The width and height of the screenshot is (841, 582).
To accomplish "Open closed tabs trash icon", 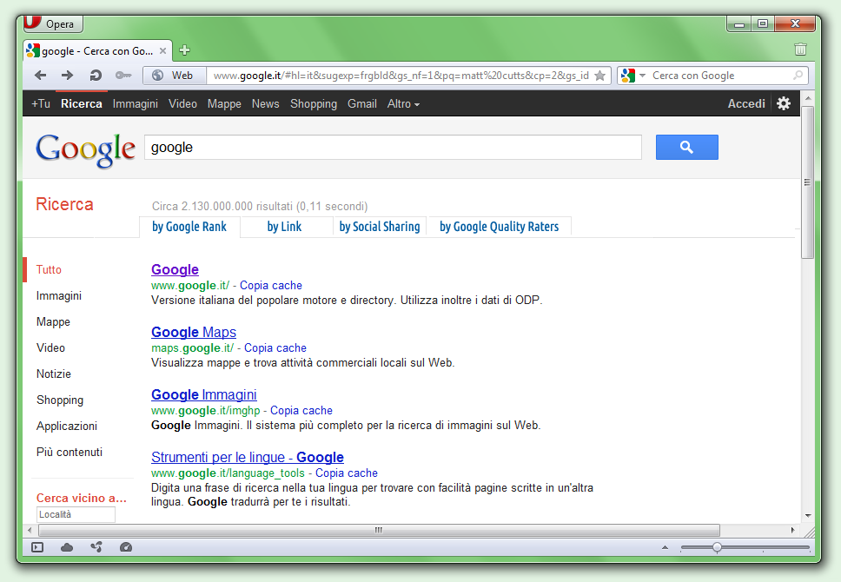I will click(800, 50).
